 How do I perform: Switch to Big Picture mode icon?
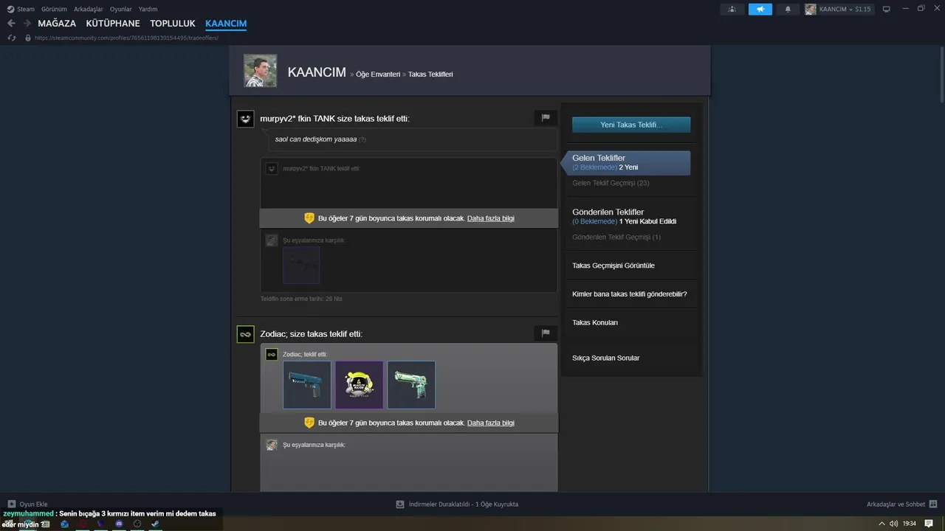pyautogui.click(x=887, y=10)
